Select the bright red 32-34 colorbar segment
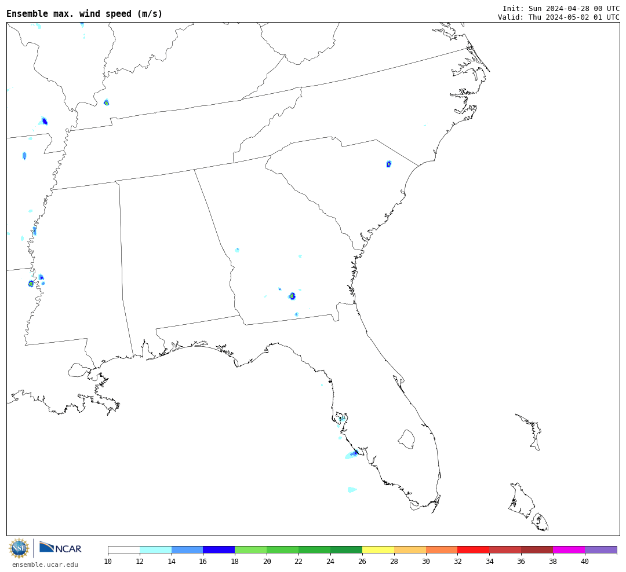Screen dimensions: 626x572 pyautogui.click(x=474, y=549)
